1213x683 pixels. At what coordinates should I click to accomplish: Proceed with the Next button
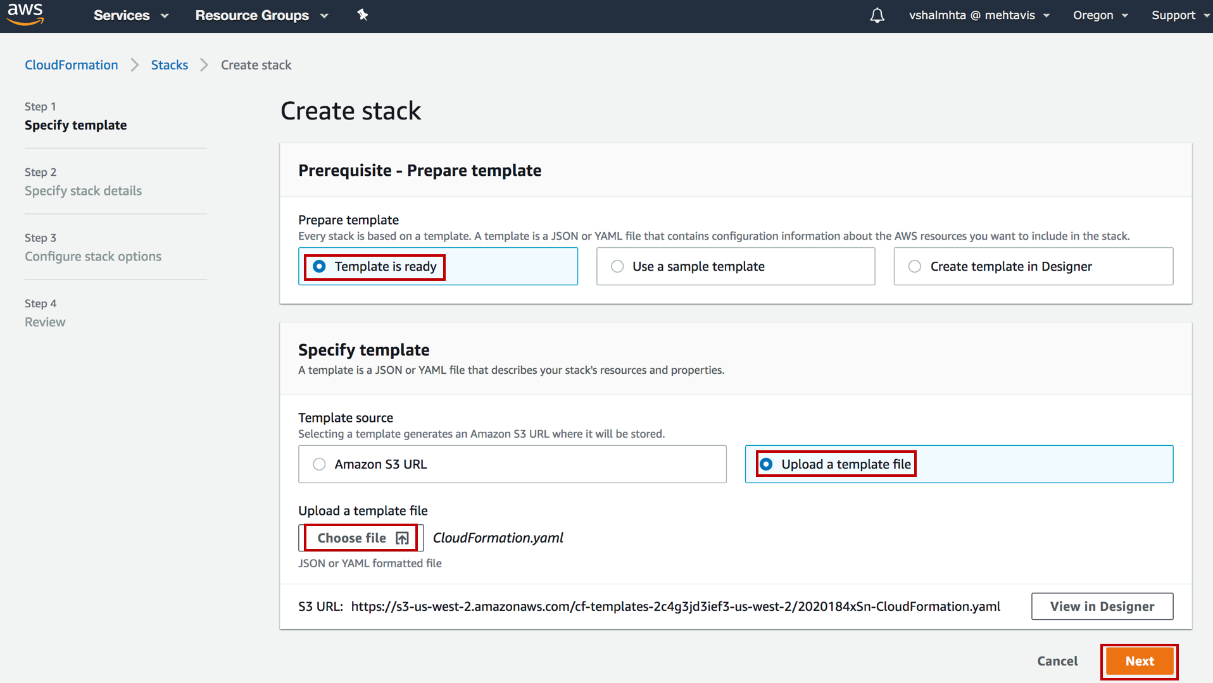1140,661
